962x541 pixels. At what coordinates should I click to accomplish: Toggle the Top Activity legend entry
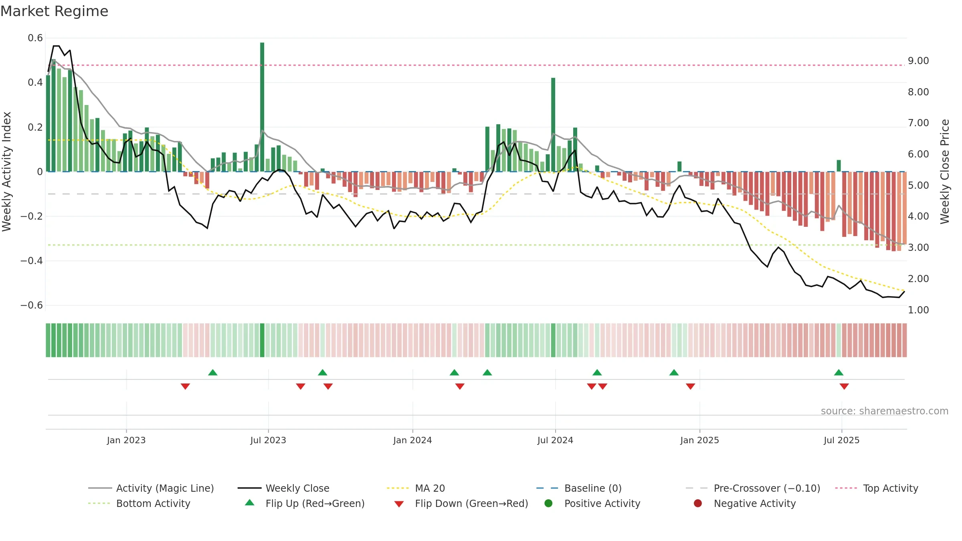pyautogui.click(x=877, y=488)
